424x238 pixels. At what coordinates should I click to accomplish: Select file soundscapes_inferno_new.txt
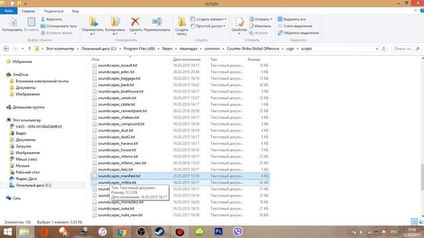(x=180, y=163)
